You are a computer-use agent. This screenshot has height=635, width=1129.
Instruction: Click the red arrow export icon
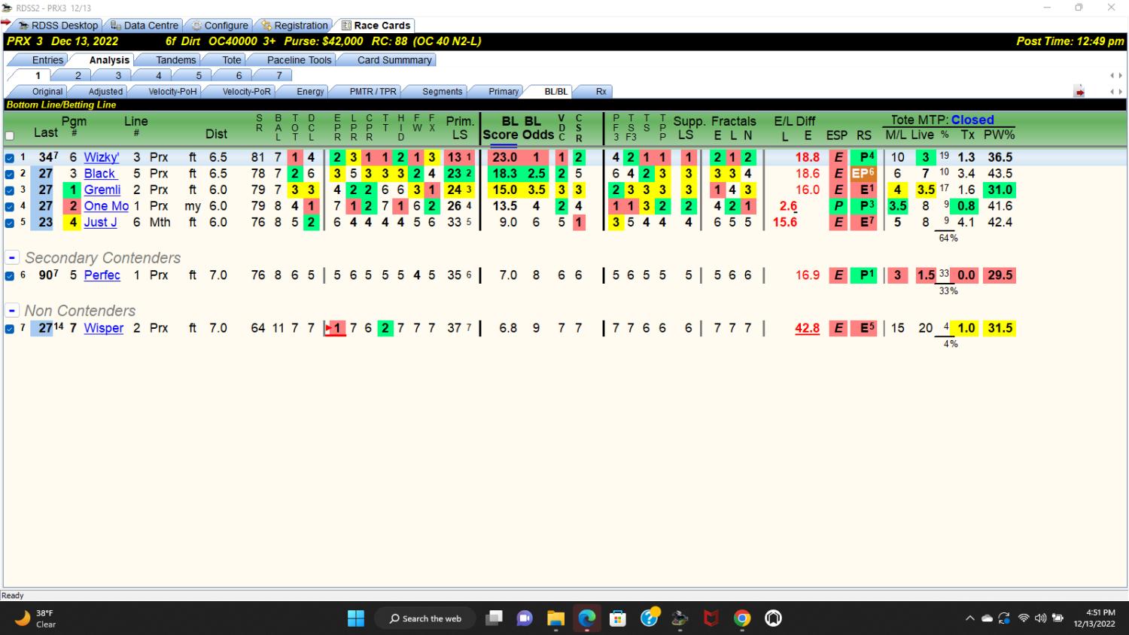1079,92
